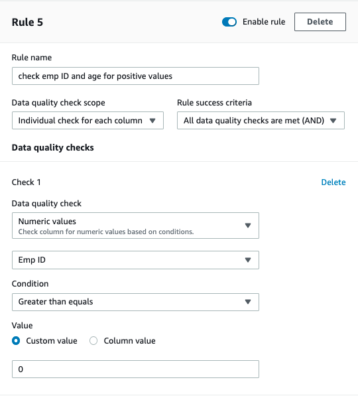Open the Rule success criteria dropdown
This screenshot has height=396, width=358.
click(261, 121)
